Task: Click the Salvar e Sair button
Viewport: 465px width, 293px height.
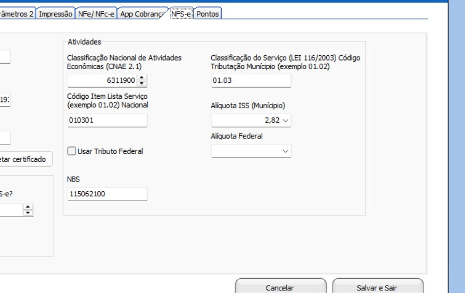Action: pyautogui.click(x=378, y=287)
